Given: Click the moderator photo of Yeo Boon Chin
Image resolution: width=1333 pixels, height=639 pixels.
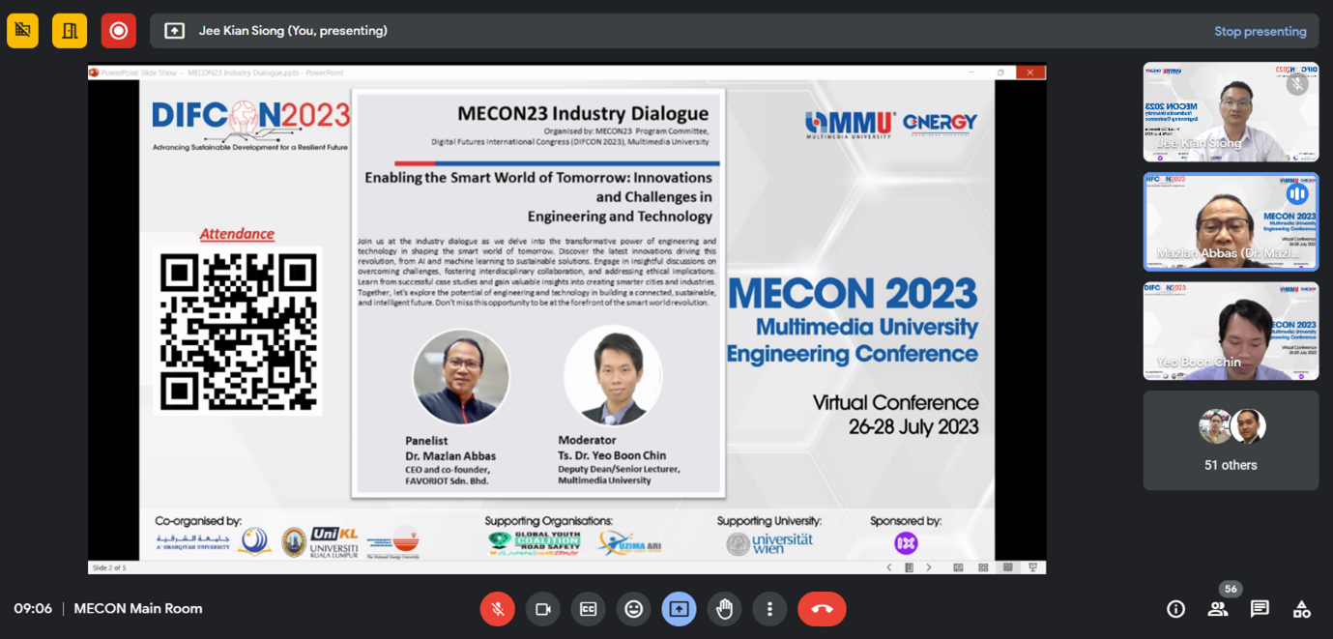Looking at the screenshot, I should pos(613,376).
